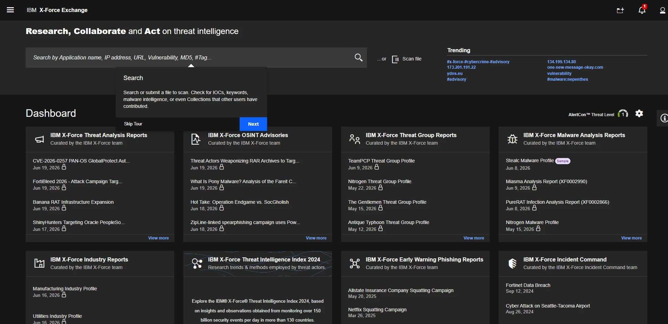Click lock icon beside Threat Actors Weaponizing RAR date
The height and width of the screenshot is (324, 668).
click(221, 167)
